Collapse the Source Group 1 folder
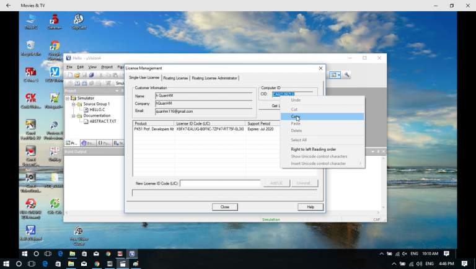Image resolution: width=476 pixels, height=269 pixels. (73, 104)
